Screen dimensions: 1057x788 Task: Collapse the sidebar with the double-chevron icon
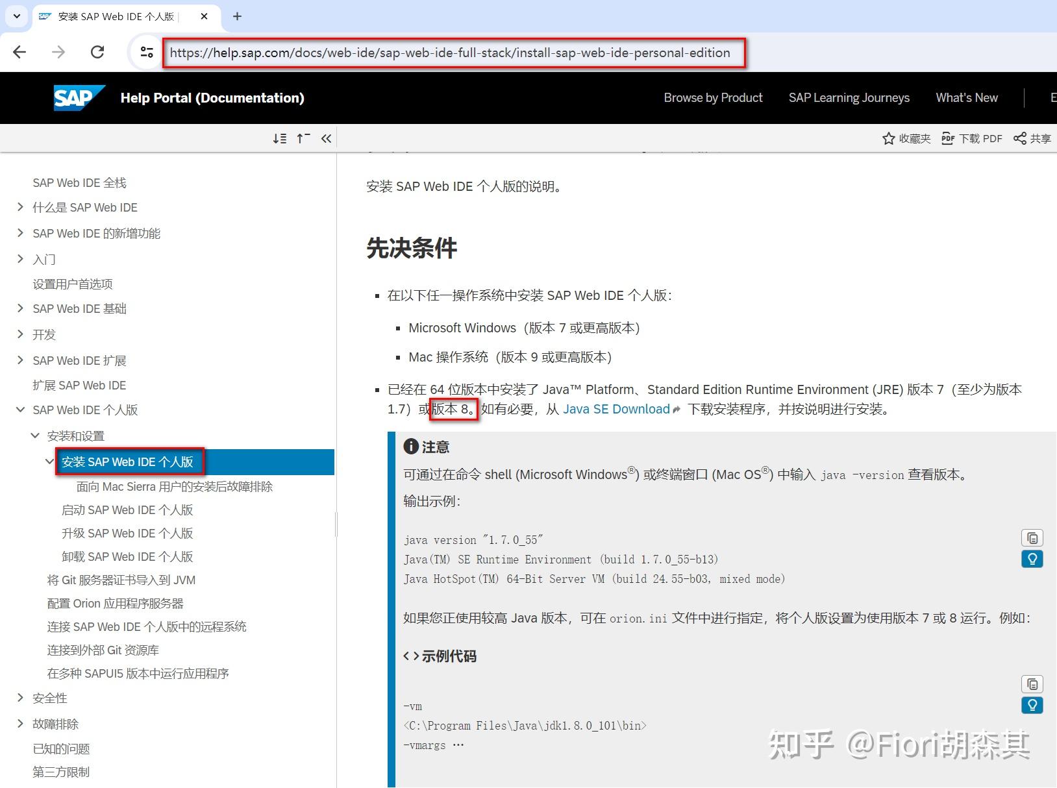coord(327,138)
